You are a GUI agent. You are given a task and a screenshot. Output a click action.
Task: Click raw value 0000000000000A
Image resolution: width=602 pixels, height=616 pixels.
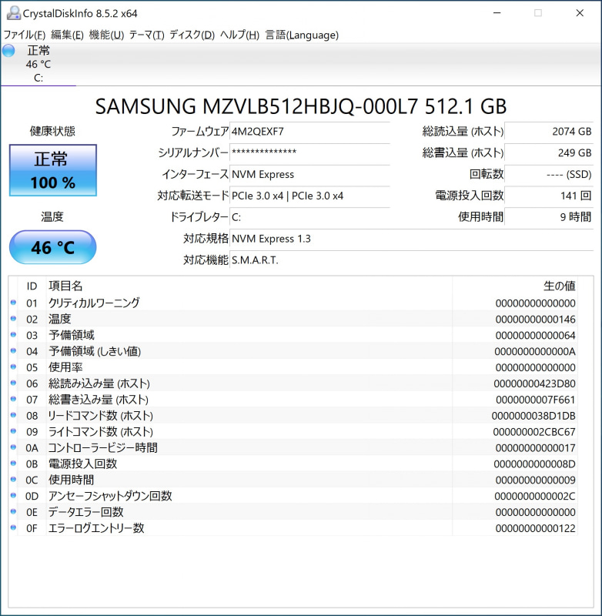click(x=535, y=352)
